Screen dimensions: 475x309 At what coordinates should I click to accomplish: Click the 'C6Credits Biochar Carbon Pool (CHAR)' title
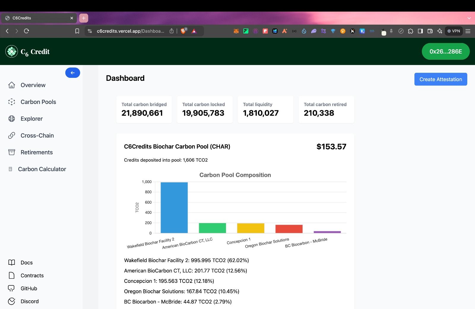(177, 146)
